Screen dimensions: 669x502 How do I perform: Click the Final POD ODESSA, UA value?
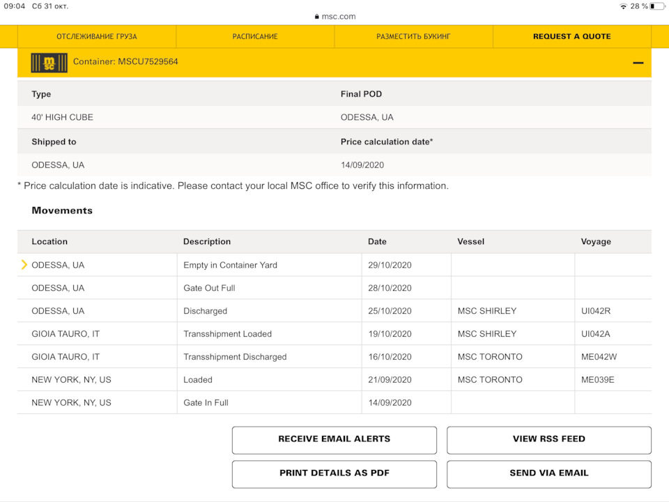(x=367, y=117)
